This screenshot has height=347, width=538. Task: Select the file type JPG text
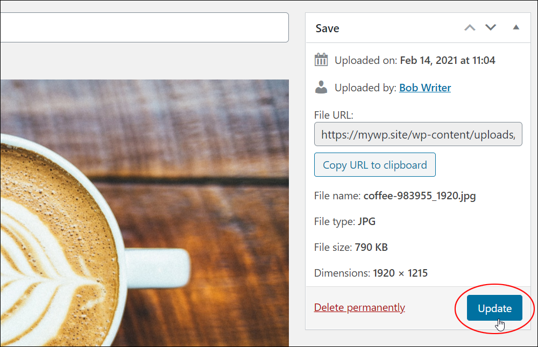(x=366, y=222)
